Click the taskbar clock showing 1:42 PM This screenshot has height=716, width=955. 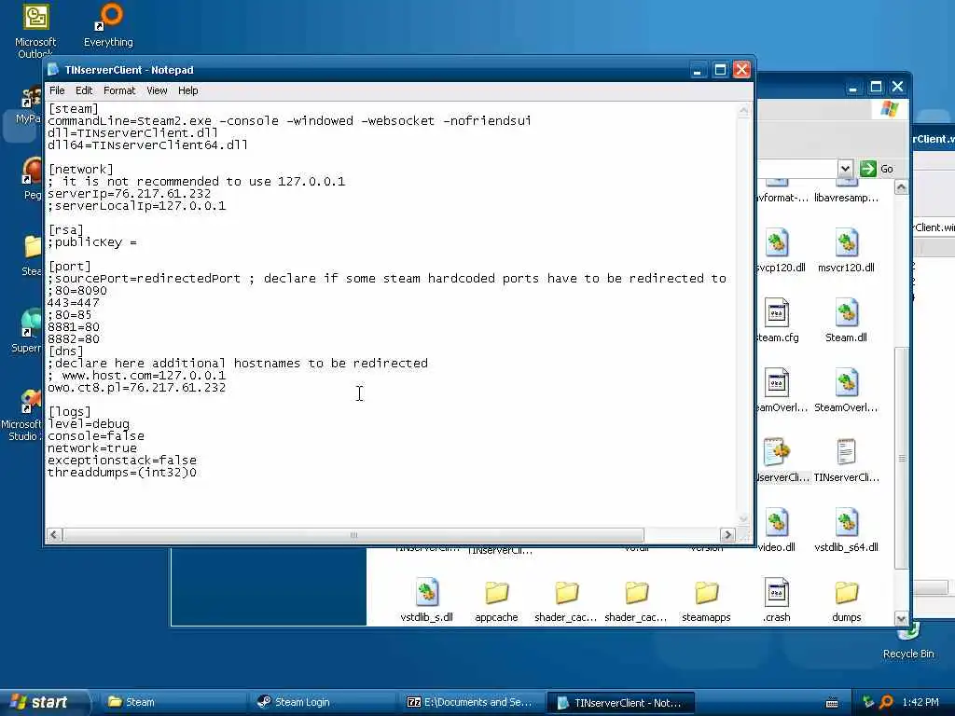tap(920, 702)
